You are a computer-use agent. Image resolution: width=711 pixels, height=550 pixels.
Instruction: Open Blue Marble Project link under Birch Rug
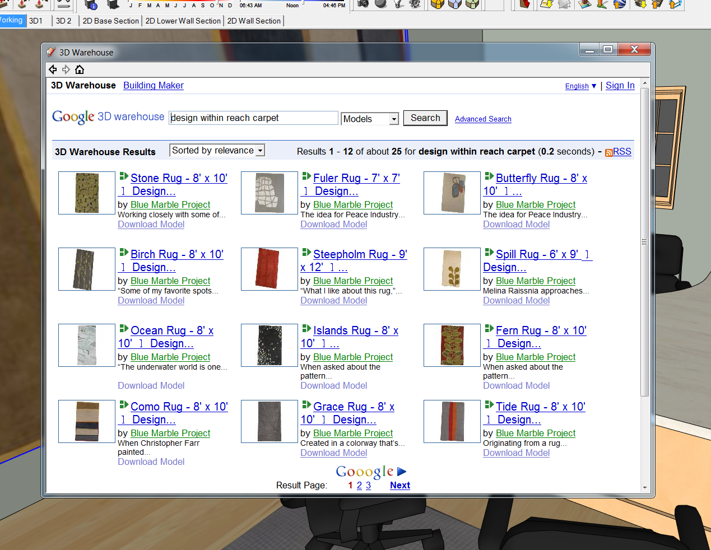click(170, 281)
